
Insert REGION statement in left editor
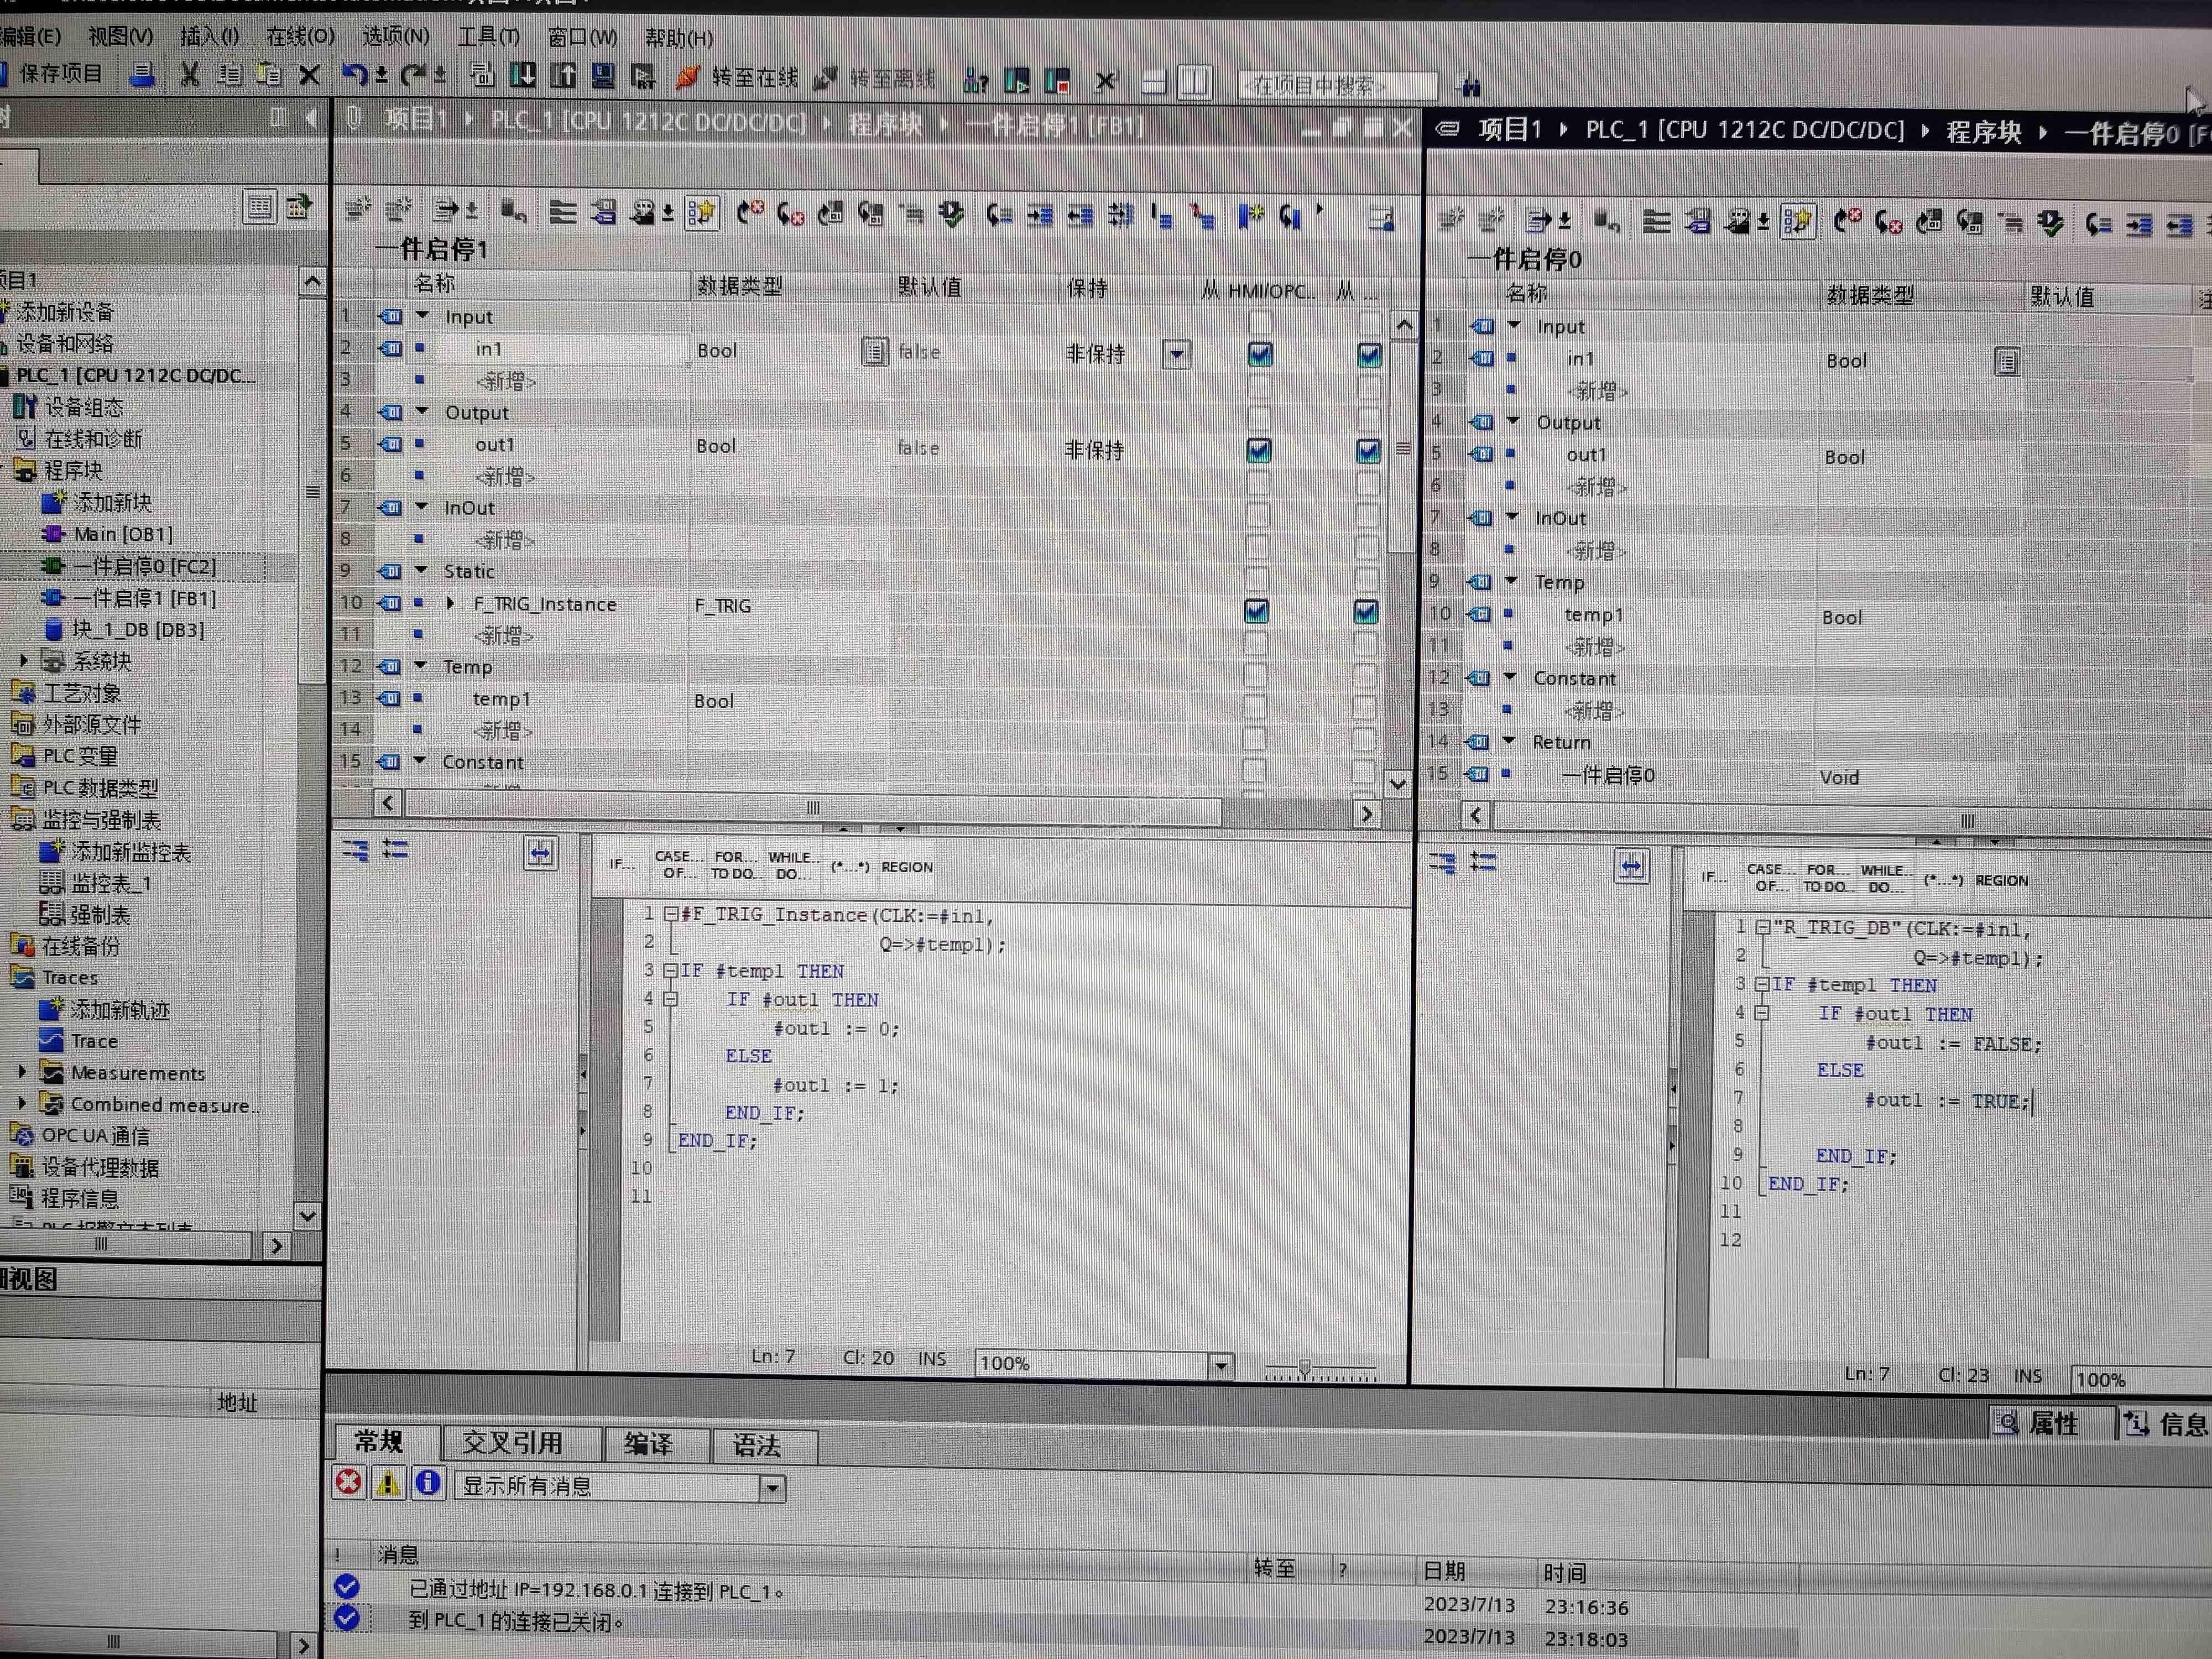click(x=906, y=867)
